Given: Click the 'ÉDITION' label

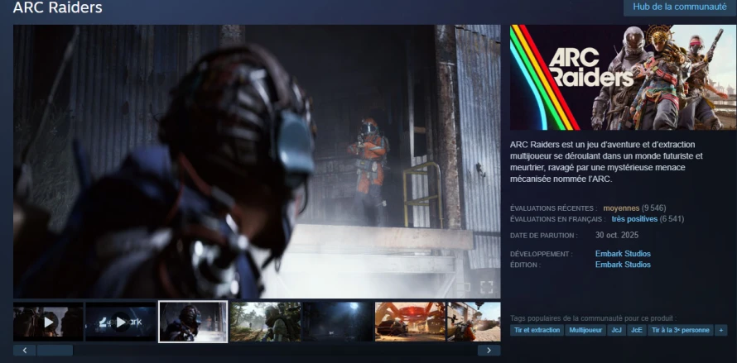Looking at the screenshot, I should point(526,265).
